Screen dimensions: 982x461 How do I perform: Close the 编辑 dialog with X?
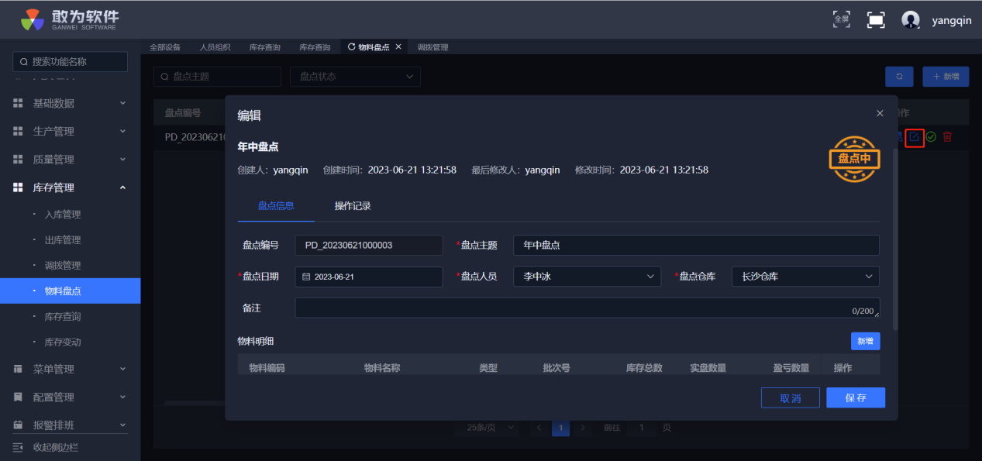coord(880,113)
